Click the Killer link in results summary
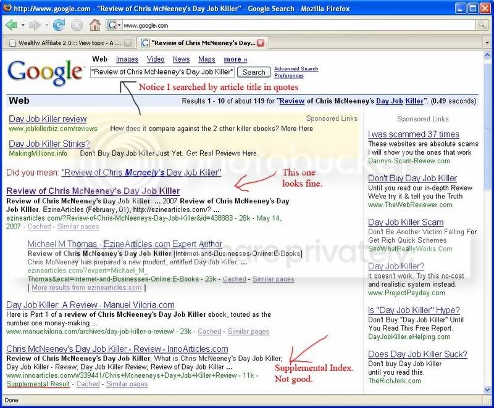 click(414, 101)
